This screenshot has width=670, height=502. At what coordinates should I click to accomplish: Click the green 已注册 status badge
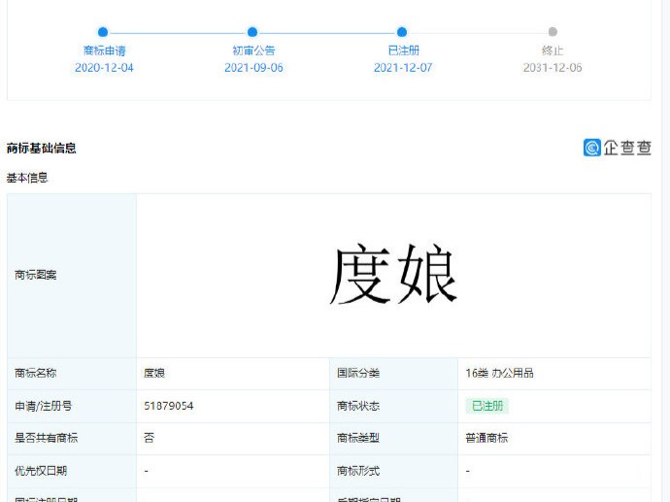click(x=487, y=406)
